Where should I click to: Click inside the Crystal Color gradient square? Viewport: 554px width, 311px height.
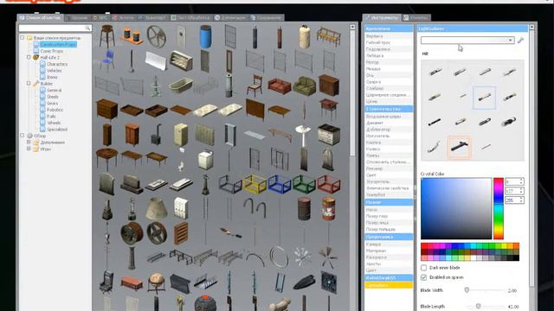click(456, 208)
